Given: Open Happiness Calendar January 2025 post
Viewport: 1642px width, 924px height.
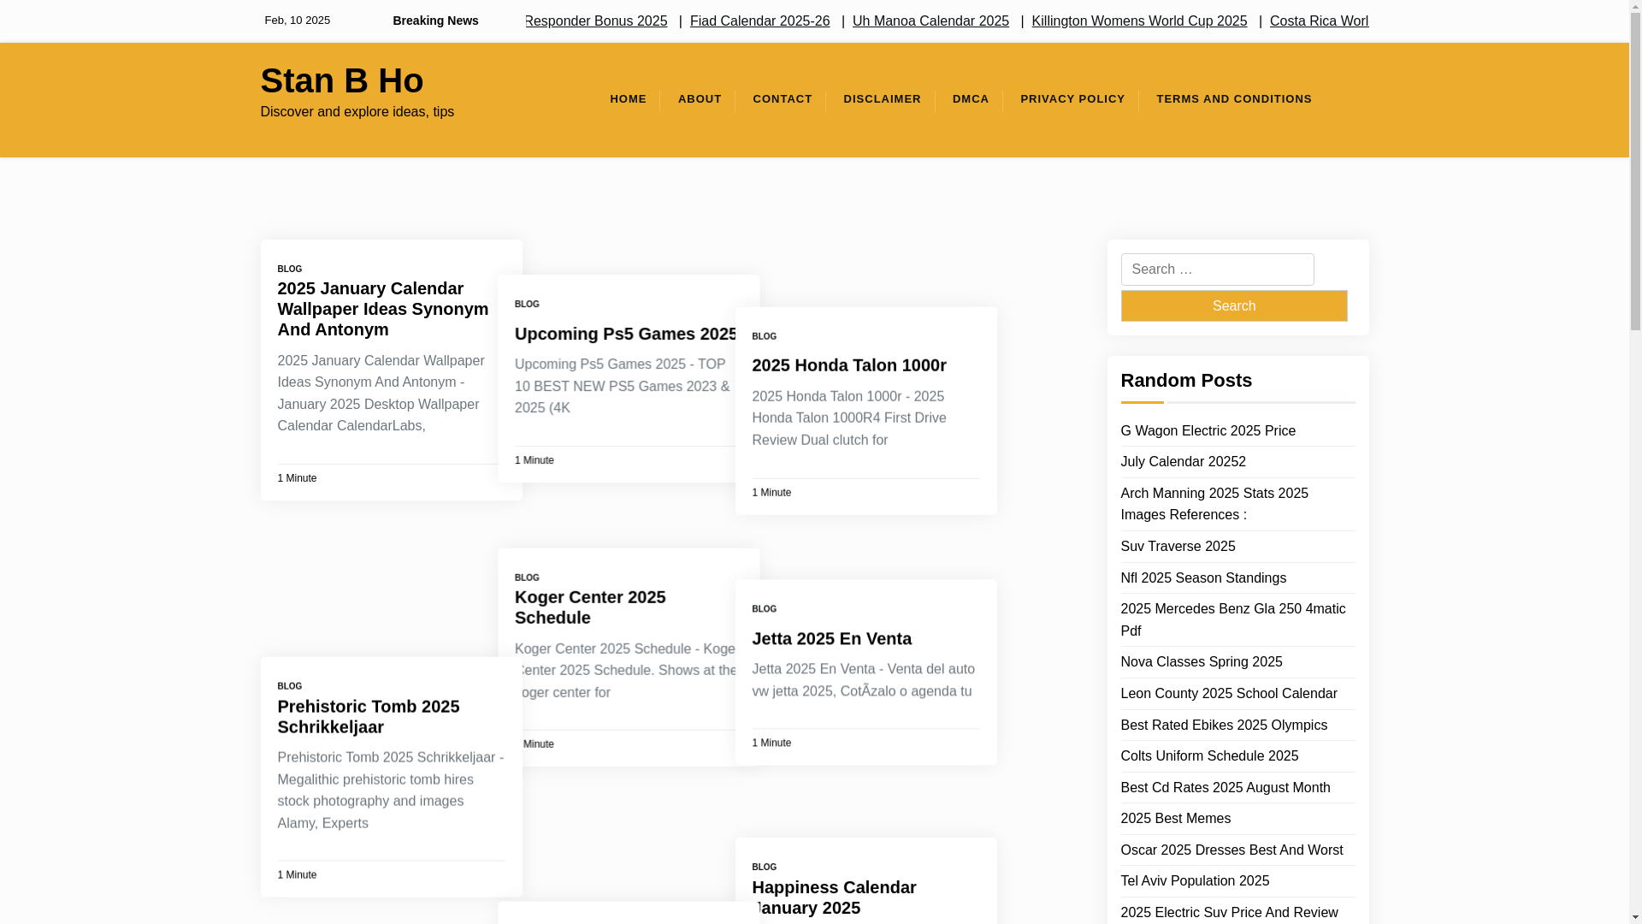Looking at the screenshot, I should click(x=834, y=897).
